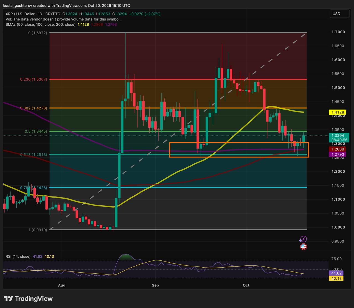
Task: Select the Fibonacci 0.5 (1.3445) level label
Action: coord(36,131)
